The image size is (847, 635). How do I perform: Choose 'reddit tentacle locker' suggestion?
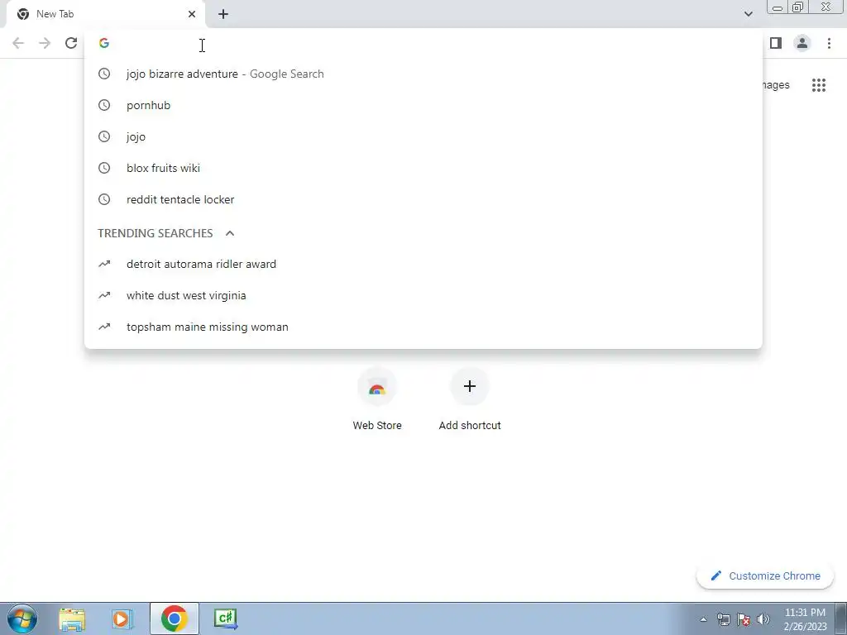coord(423,199)
